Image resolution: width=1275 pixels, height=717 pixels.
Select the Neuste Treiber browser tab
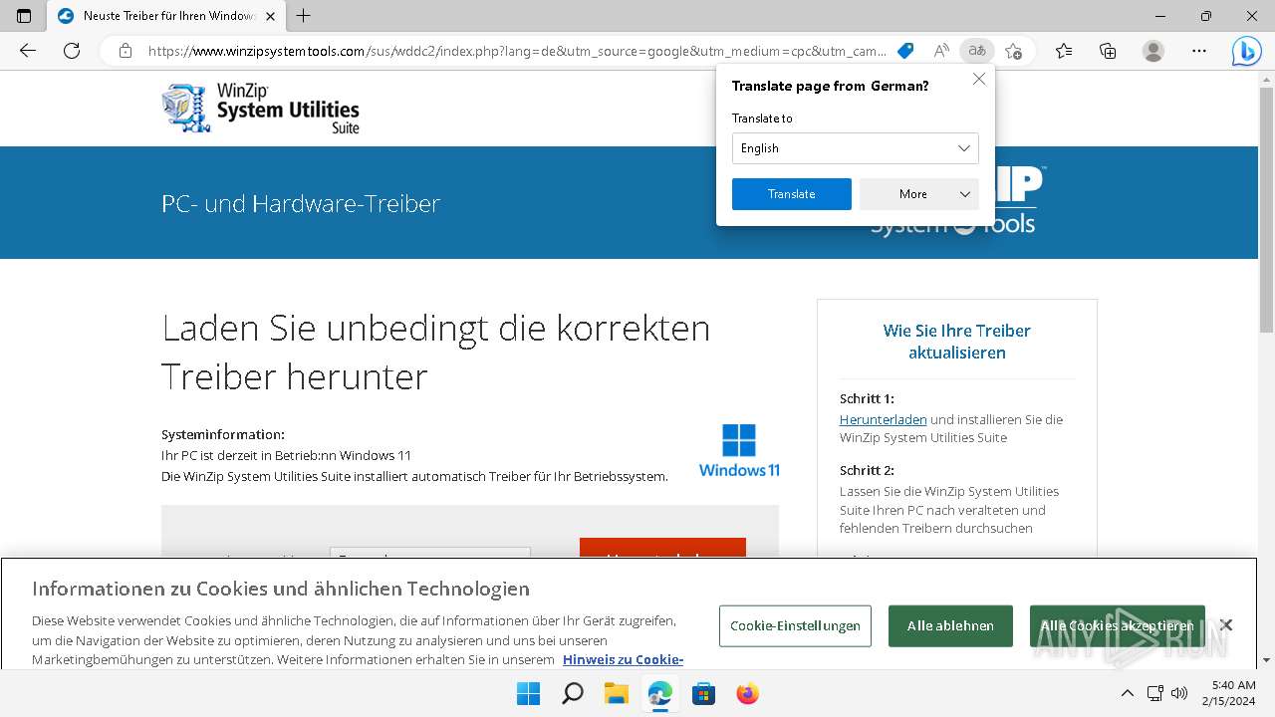pyautogui.click(x=166, y=16)
